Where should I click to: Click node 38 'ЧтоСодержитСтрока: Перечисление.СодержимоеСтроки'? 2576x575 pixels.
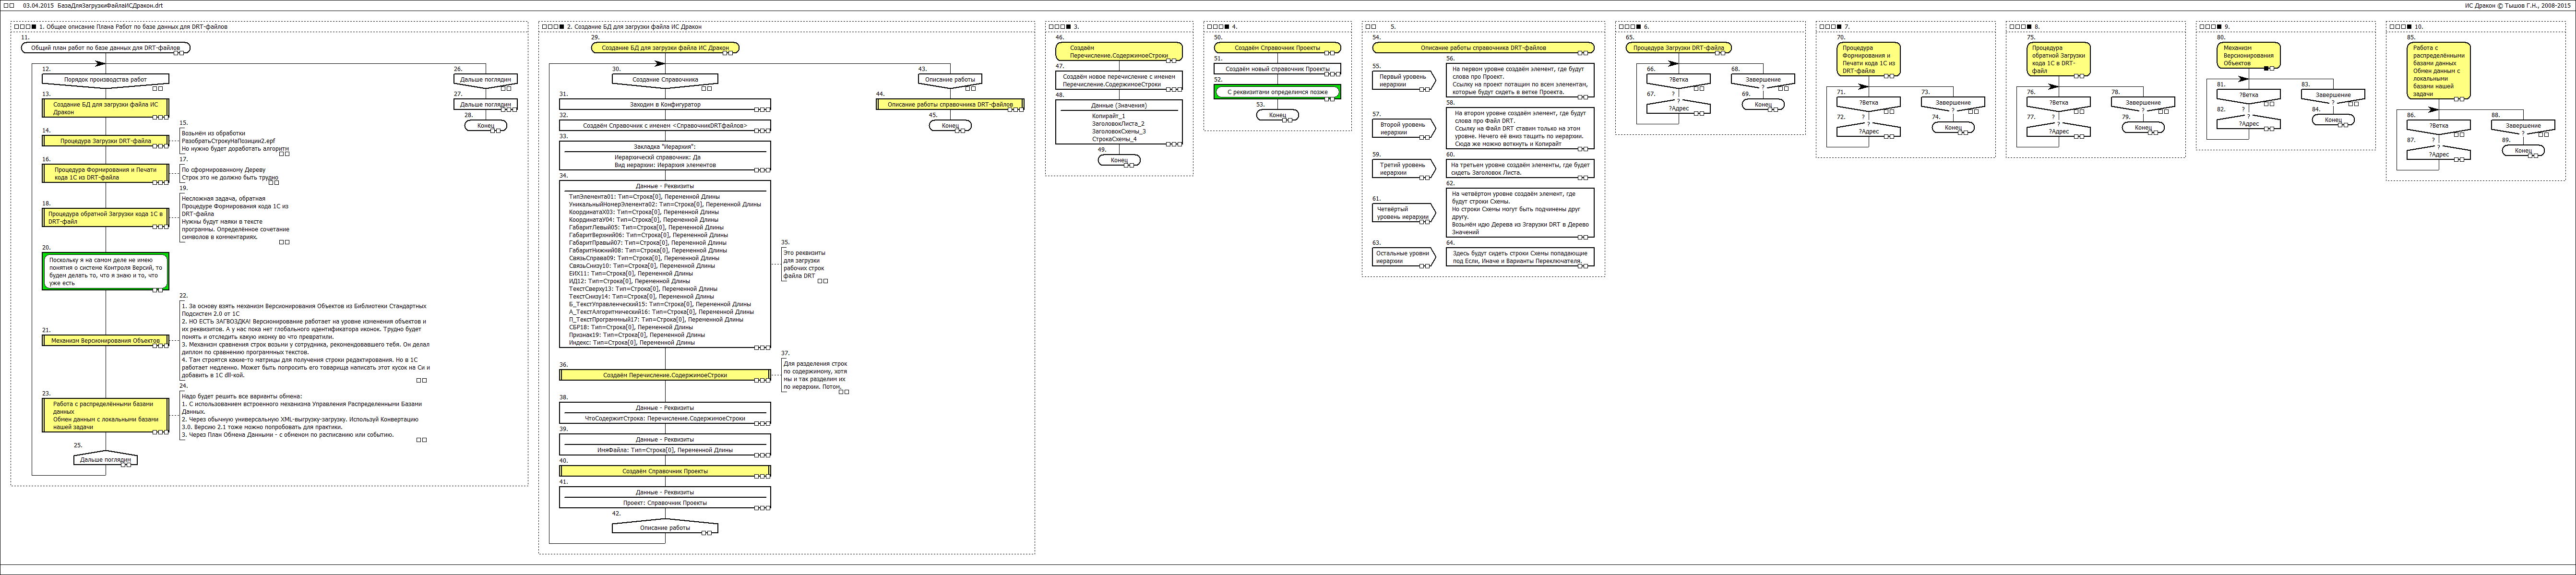tap(665, 413)
